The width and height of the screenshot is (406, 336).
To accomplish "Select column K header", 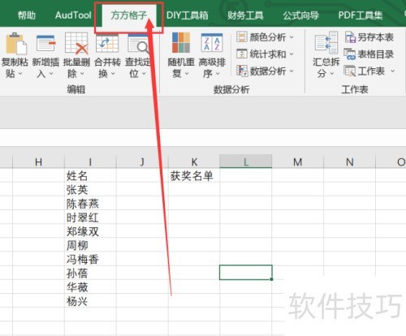I will (194, 162).
